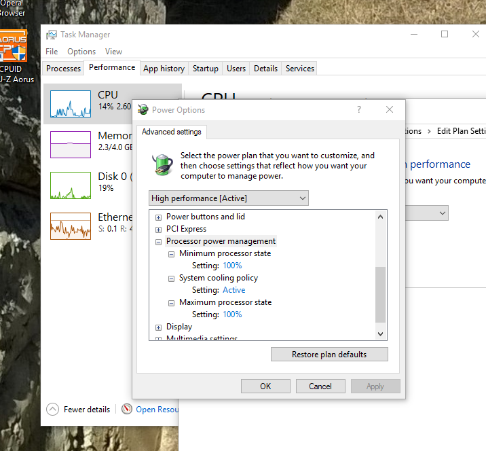Select the Disk 0 graph thumbnail
Screen dimensions: 486x451
pyautogui.click(x=71, y=185)
